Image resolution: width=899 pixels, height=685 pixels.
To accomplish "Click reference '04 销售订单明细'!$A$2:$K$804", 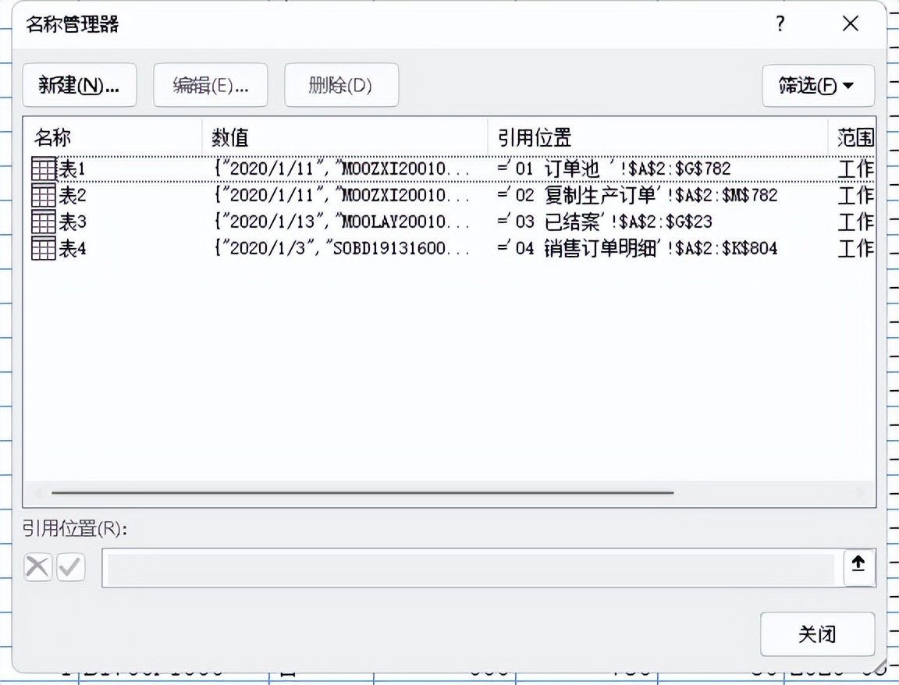I will (x=638, y=248).
